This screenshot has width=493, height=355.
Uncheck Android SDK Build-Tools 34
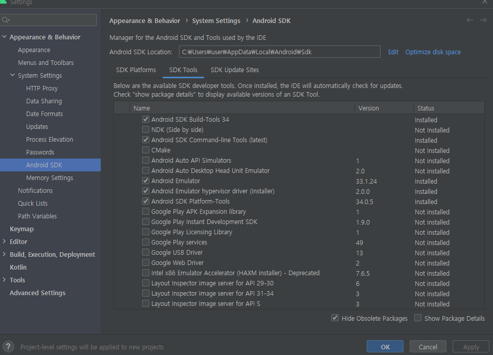click(x=146, y=119)
